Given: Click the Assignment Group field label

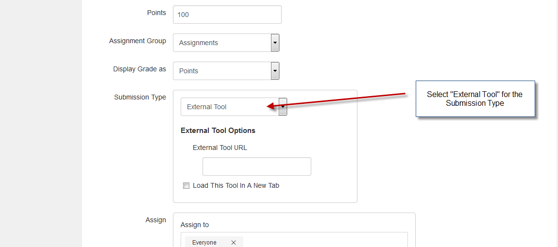Looking at the screenshot, I should [137, 41].
